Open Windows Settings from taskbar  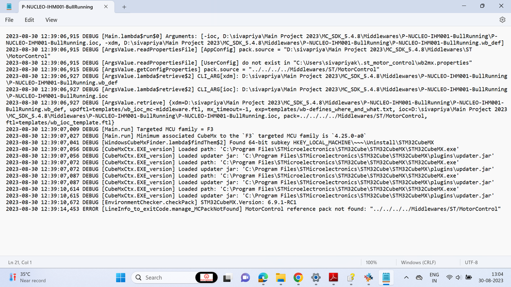[316, 278]
